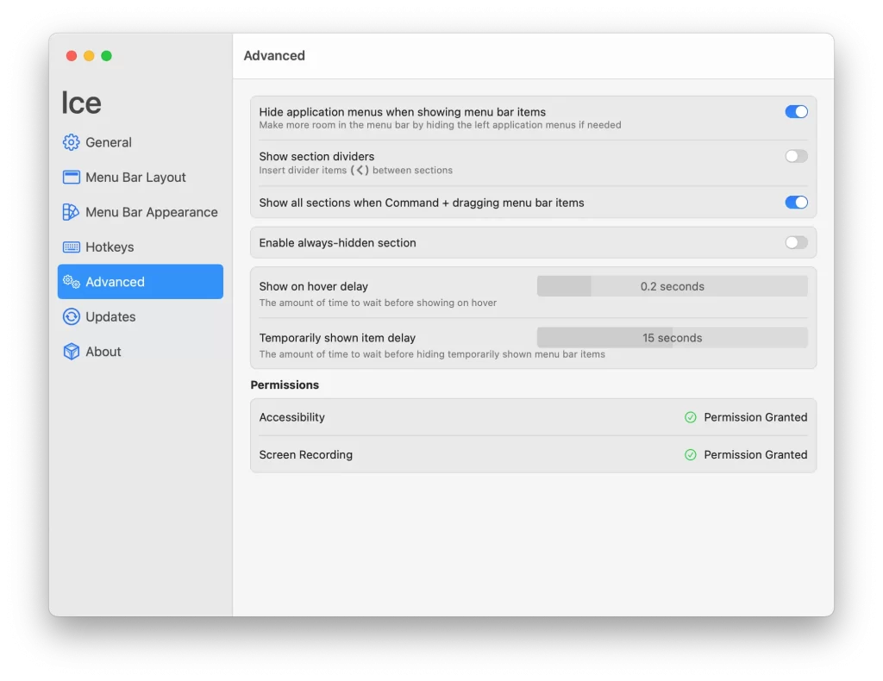Click the 'Show on hover delay' label
Screen dimensions: 883x681
pyautogui.click(x=314, y=286)
